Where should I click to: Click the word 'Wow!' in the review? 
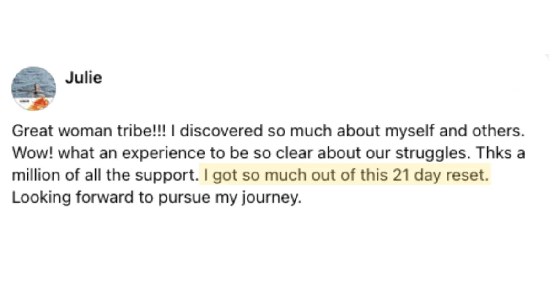[32, 154]
